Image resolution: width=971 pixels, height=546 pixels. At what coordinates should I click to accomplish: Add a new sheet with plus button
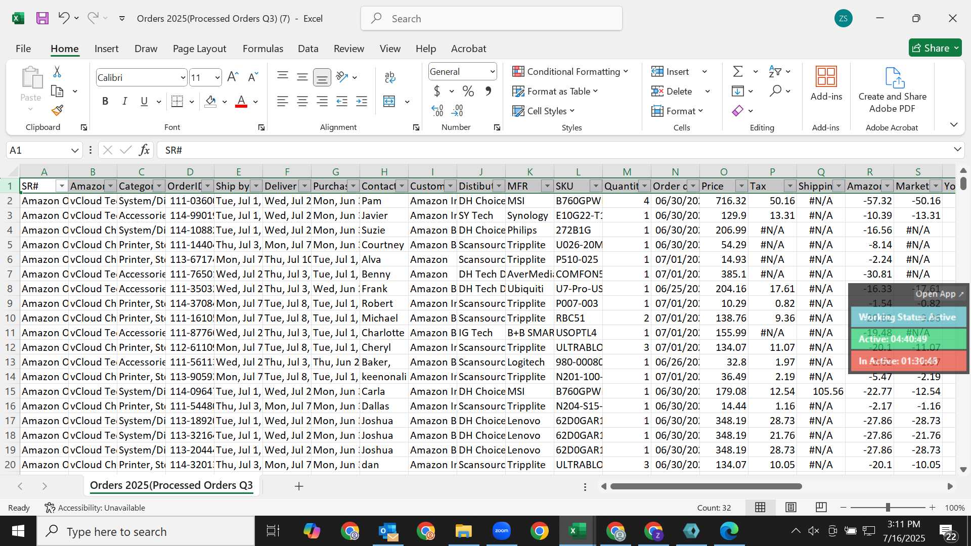299,486
